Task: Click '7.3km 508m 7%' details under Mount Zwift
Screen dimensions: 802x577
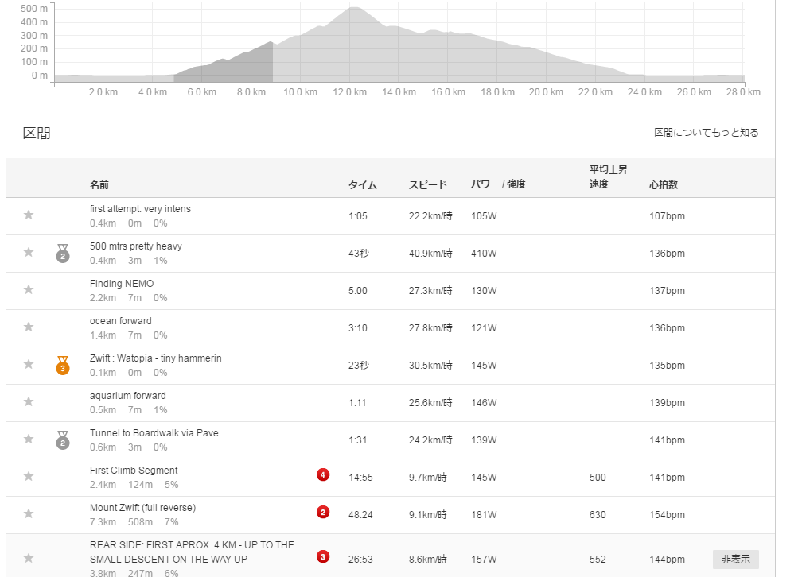Action: pos(134,522)
